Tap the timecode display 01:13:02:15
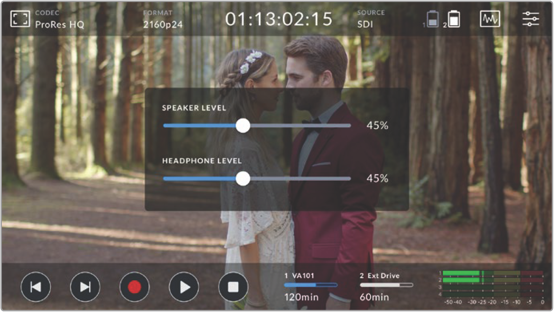This screenshot has width=554, height=312. pos(279,20)
